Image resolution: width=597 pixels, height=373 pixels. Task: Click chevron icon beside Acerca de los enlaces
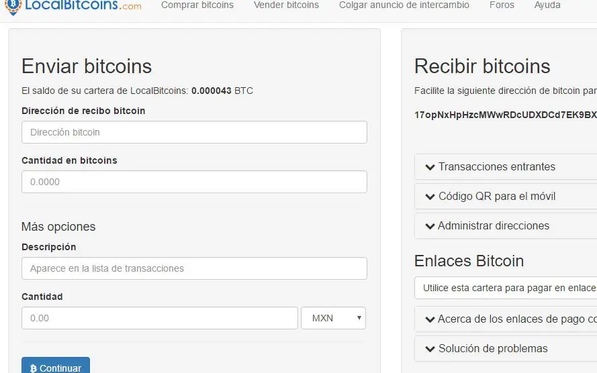tap(430, 320)
